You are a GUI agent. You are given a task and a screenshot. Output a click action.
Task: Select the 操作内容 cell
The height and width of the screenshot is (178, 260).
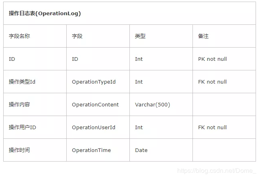click(x=19, y=104)
